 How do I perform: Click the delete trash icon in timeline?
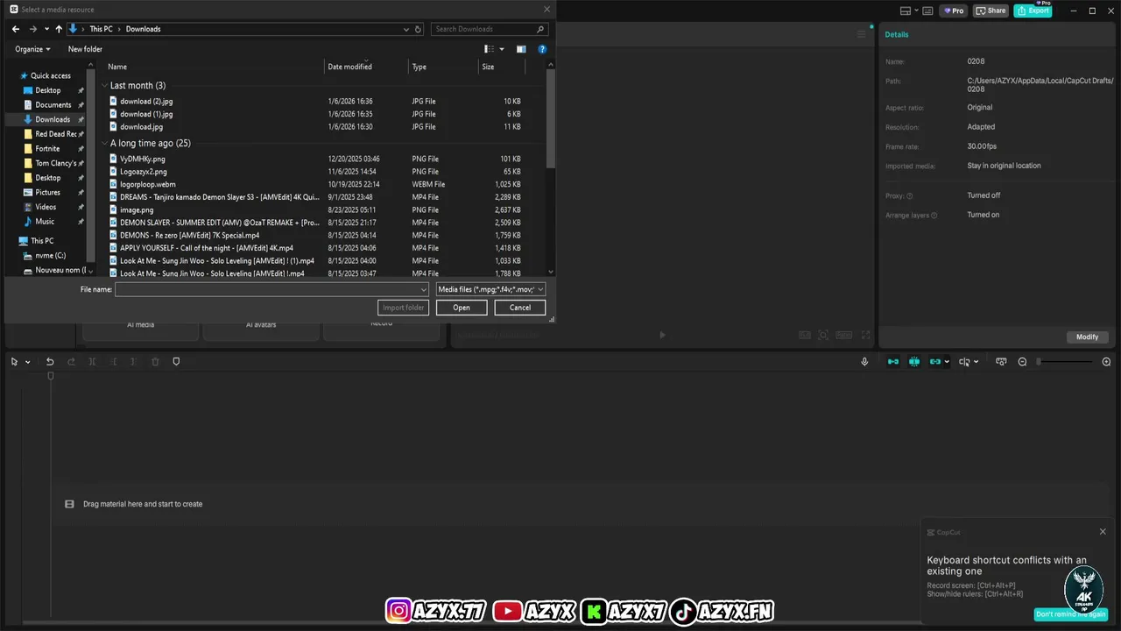click(155, 362)
